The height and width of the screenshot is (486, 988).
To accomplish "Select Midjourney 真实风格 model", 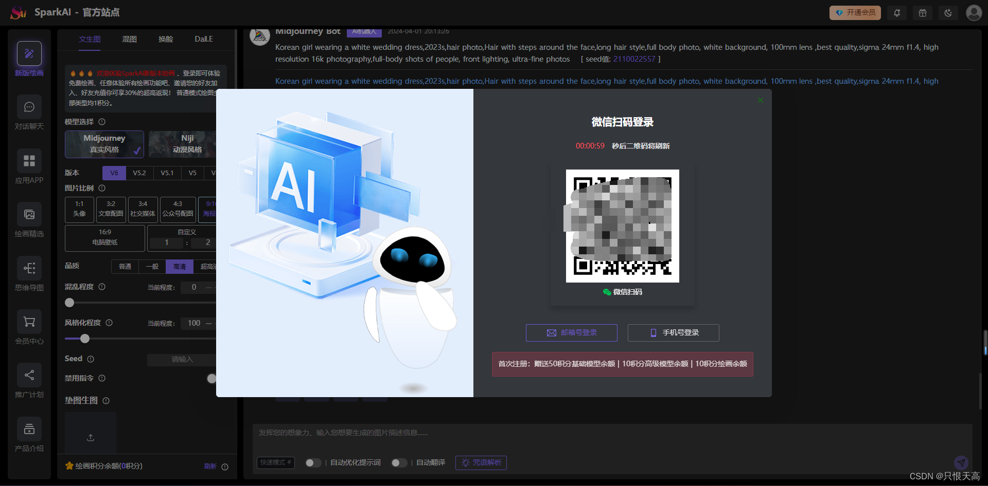I will (x=104, y=144).
